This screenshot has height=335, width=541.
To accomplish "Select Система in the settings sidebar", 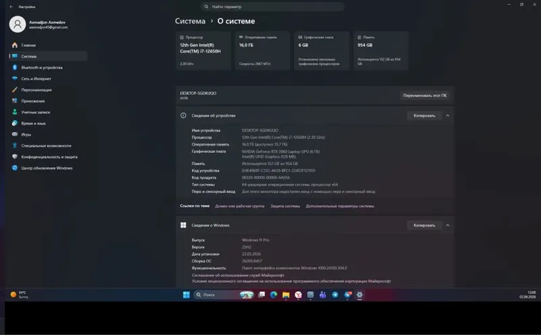I will point(48,56).
